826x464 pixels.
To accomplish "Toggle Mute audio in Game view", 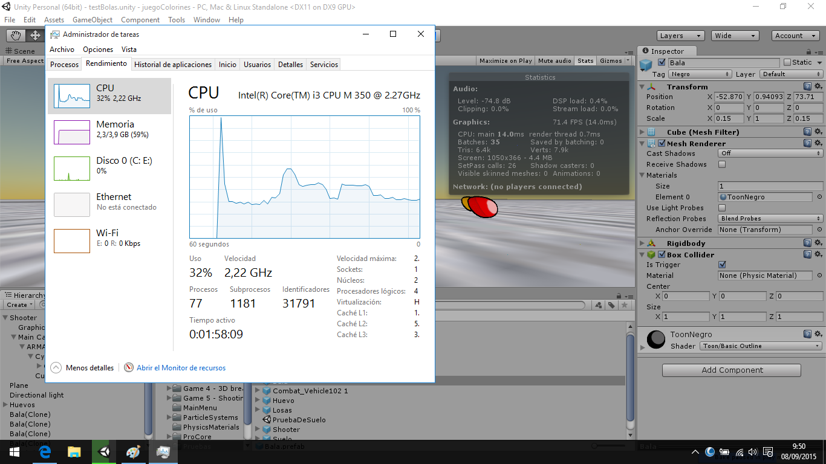I will [x=554, y=60].
